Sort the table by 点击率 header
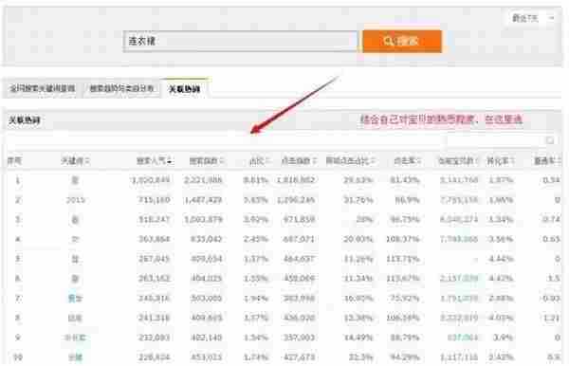The height and width of the screenshot is (366, 569). click(407, 160)
